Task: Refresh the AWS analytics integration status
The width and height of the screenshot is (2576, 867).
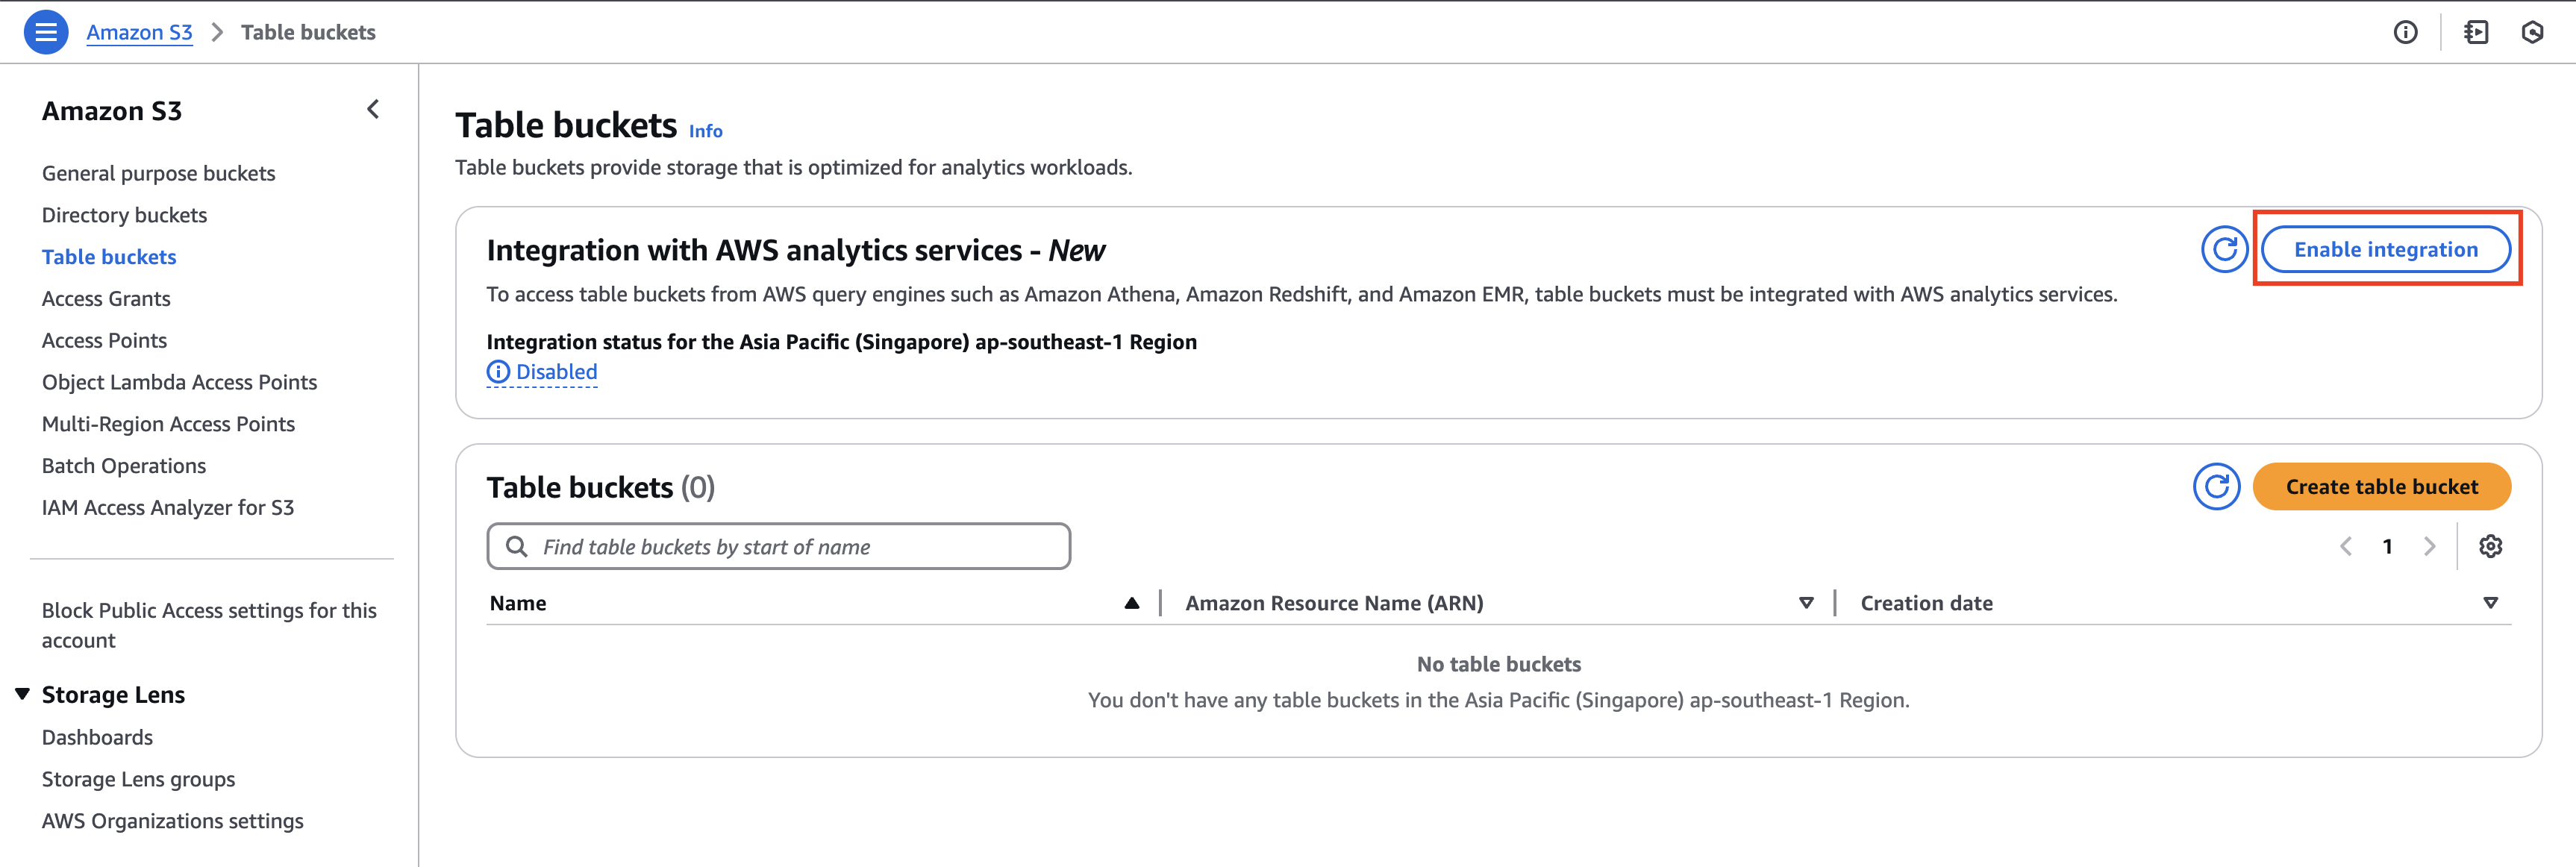Action: point(2224,250)
